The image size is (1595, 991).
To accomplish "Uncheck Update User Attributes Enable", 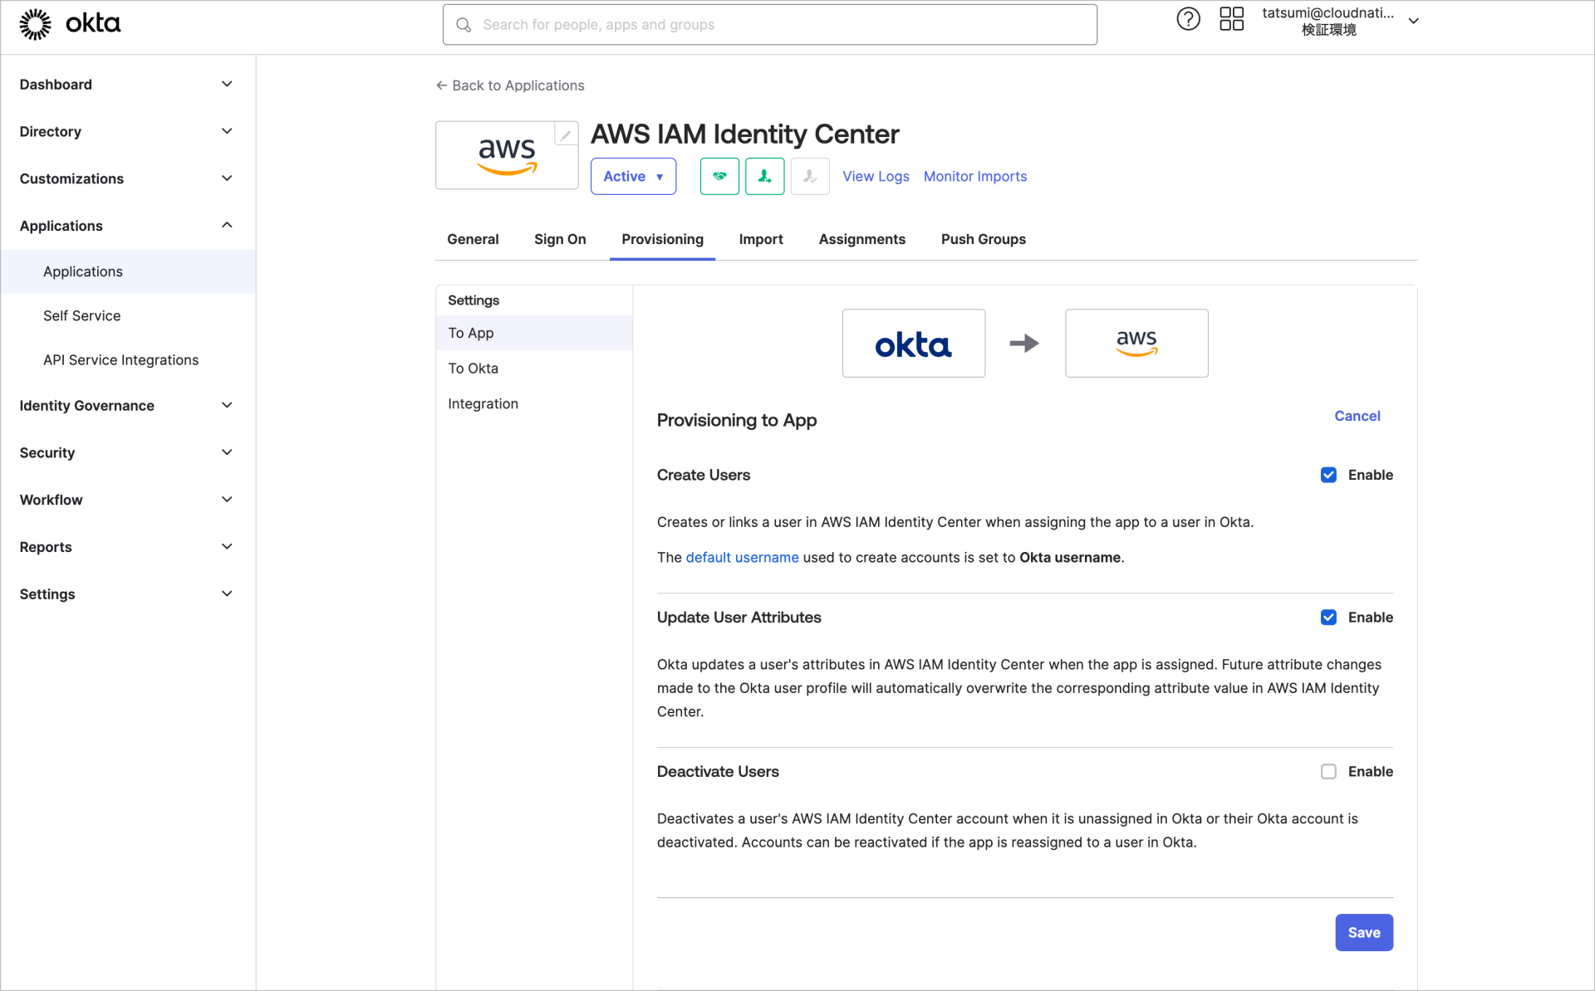I will pyautogui.click(x=1328, y=617).
